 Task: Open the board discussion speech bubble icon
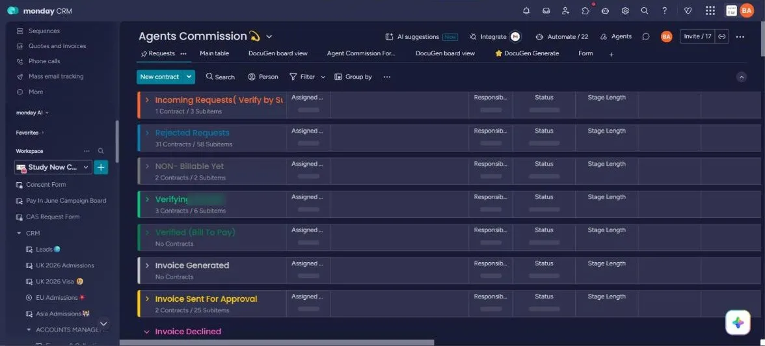[x=646, y=36]
